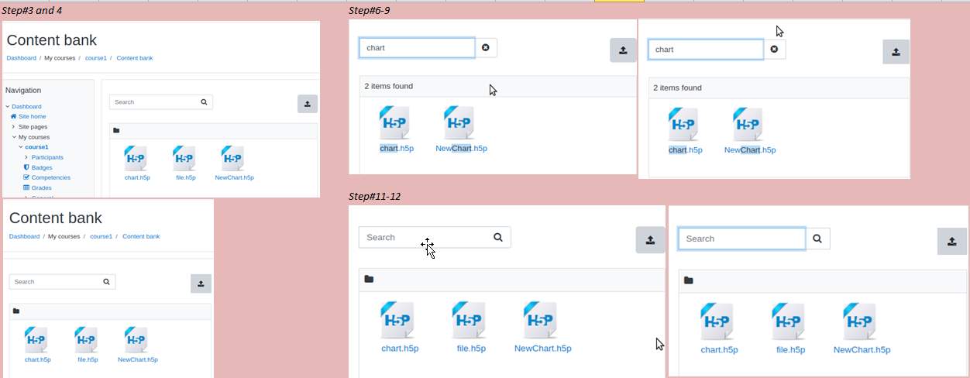This screenshot has width=970, height=378.
Task: Clear search with X in left Step#6-9 panel
Action: (x=486, y=48)
